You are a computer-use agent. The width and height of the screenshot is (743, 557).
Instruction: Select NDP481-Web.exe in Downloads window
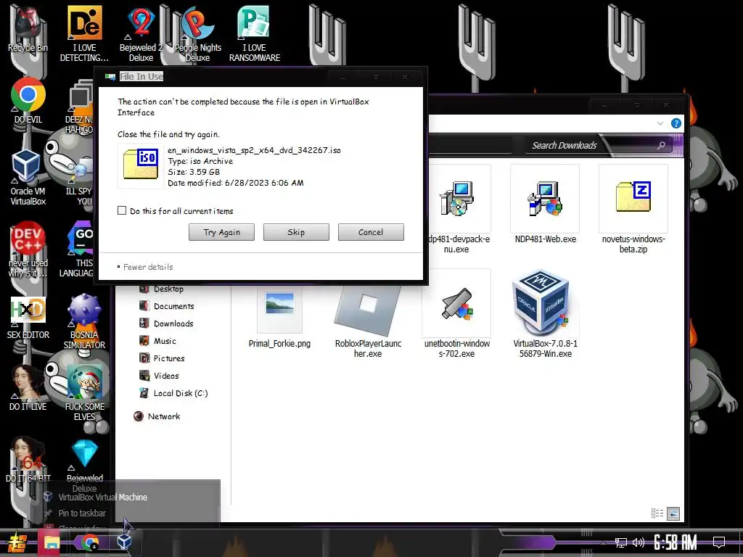tap(545, 204)
